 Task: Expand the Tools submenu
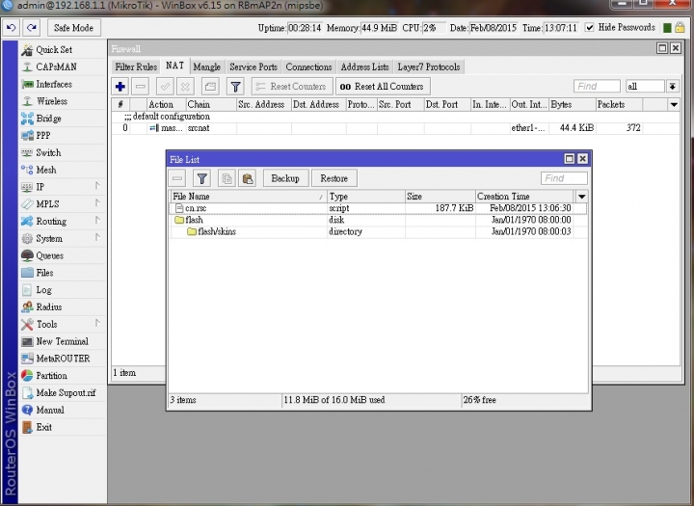(x=63, y=324)
